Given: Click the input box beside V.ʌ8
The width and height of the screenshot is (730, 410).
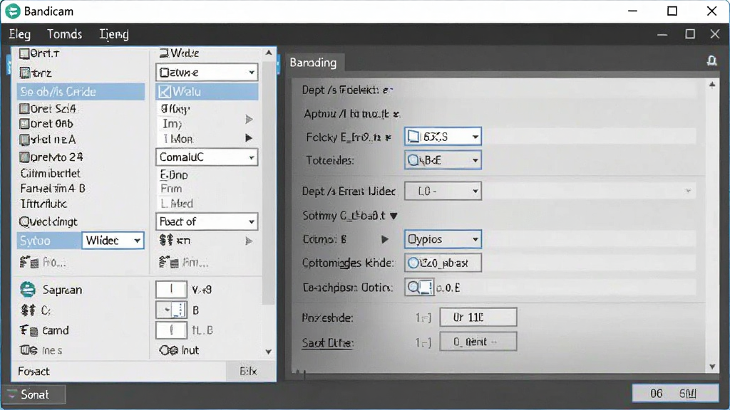Looking at the screenshot, I should [x=171, y=290].
